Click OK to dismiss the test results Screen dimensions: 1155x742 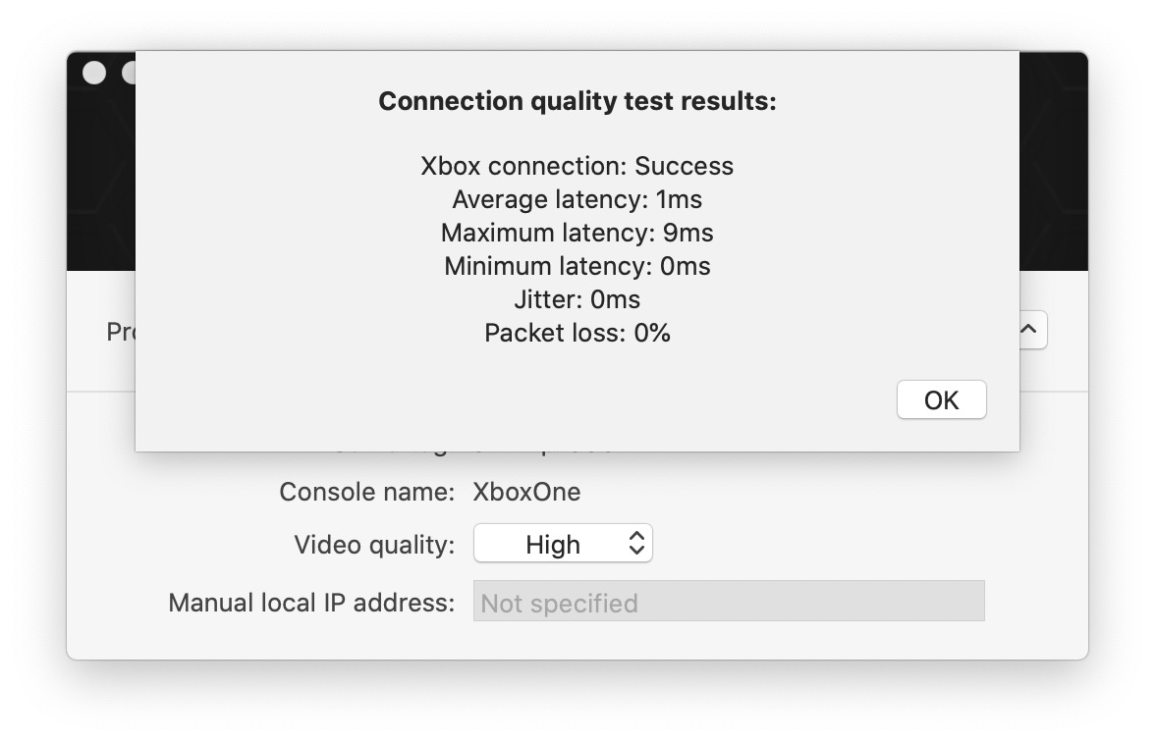(x=941, y=399)
